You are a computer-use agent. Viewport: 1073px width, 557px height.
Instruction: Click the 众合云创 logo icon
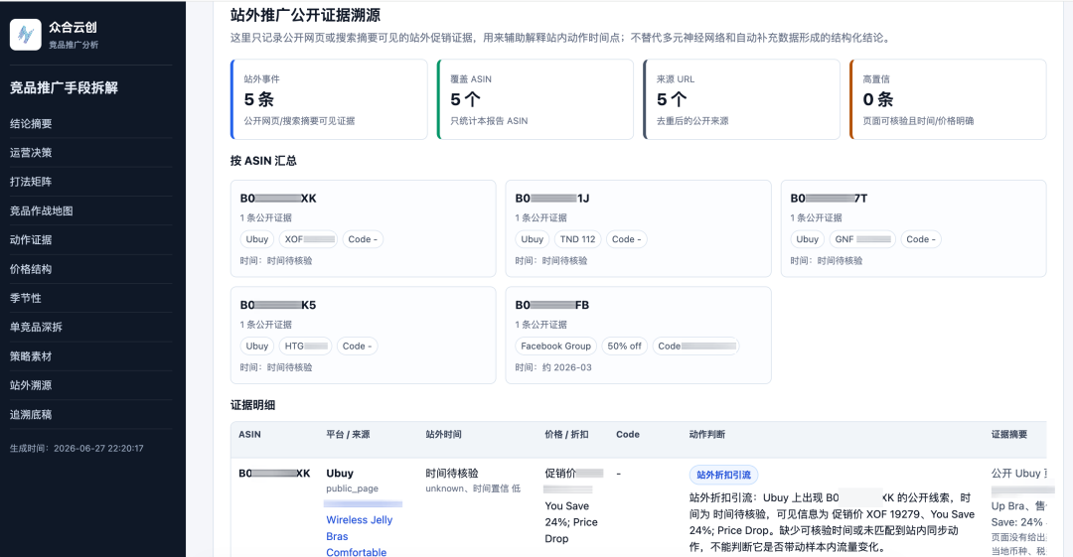pyautogui.click(x=25, y=34)
